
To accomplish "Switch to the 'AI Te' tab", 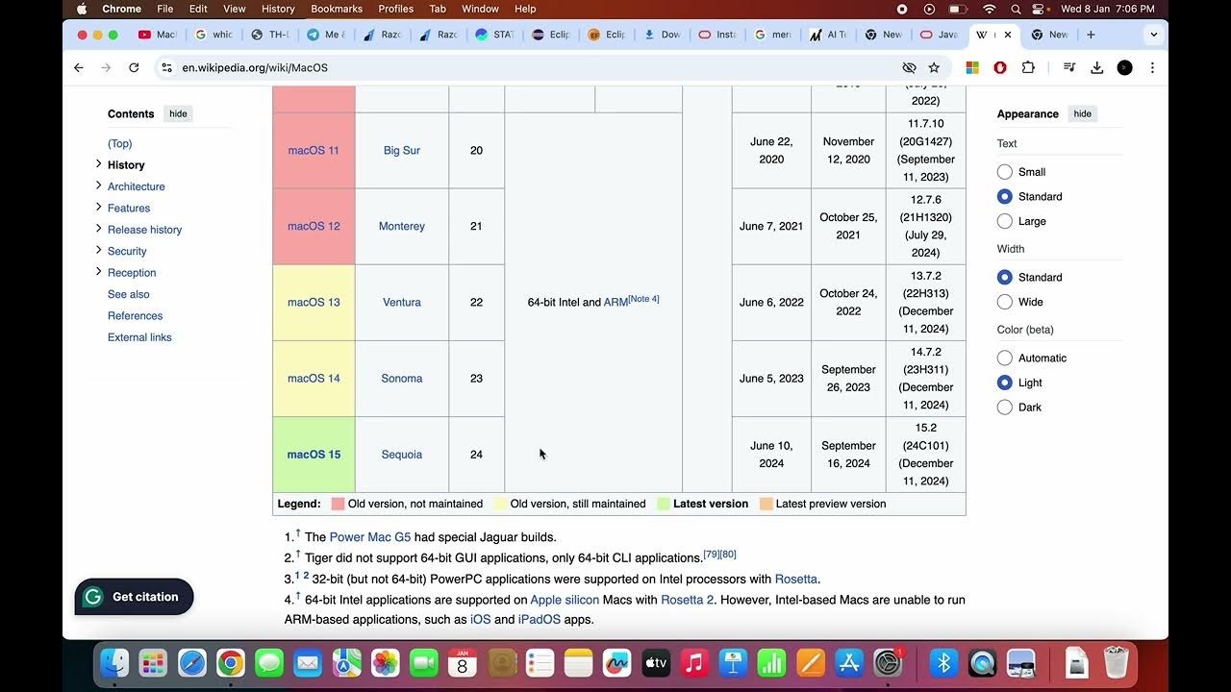I will click(827, 35).
